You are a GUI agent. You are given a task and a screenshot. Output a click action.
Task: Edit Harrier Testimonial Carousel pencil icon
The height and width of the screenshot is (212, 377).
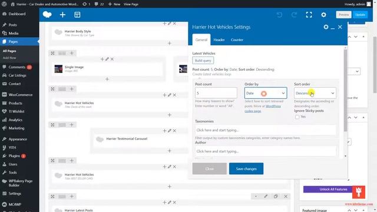point(170,131)
